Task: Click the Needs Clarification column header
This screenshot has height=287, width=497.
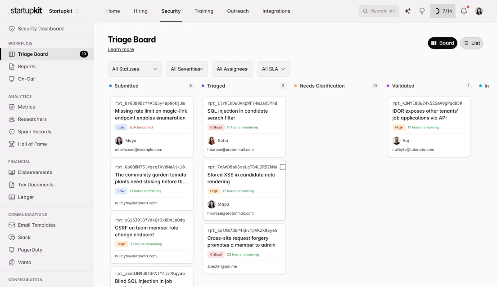Action: click(322, 86)
